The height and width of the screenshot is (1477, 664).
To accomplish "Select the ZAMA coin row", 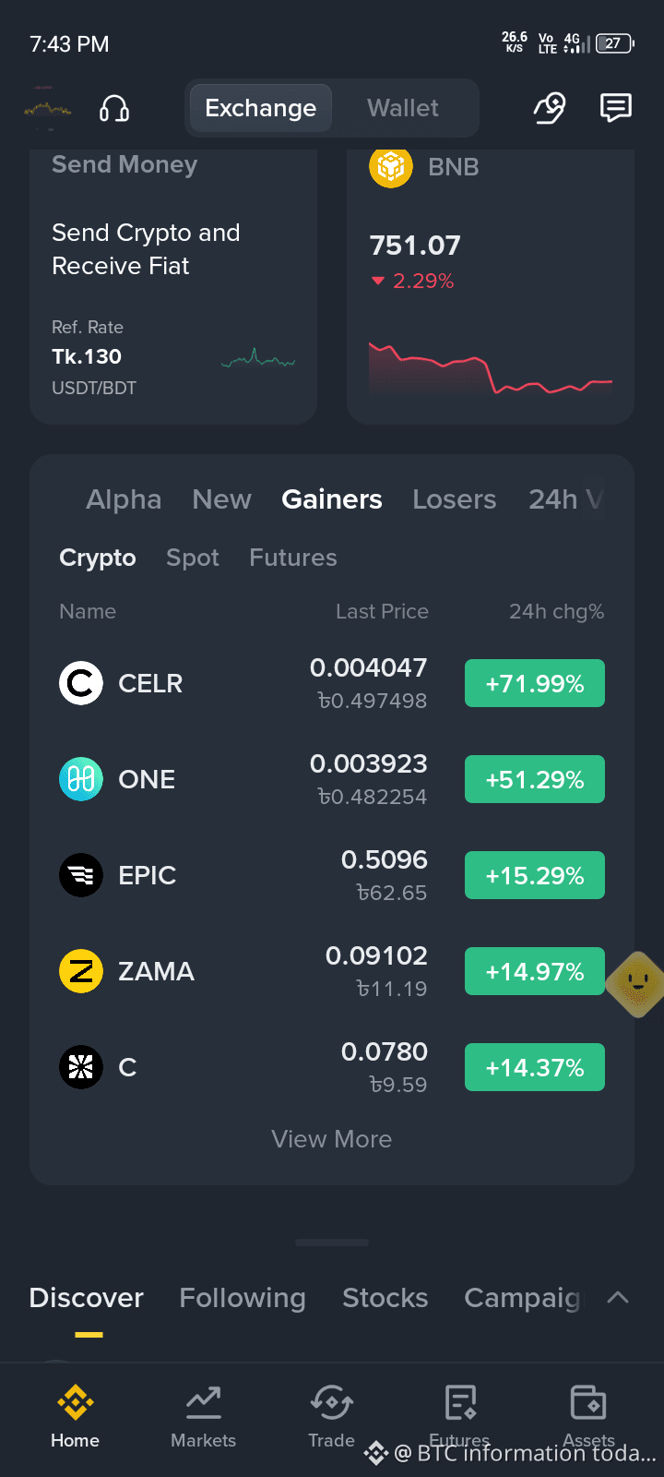I will click(x=332, y=971).
